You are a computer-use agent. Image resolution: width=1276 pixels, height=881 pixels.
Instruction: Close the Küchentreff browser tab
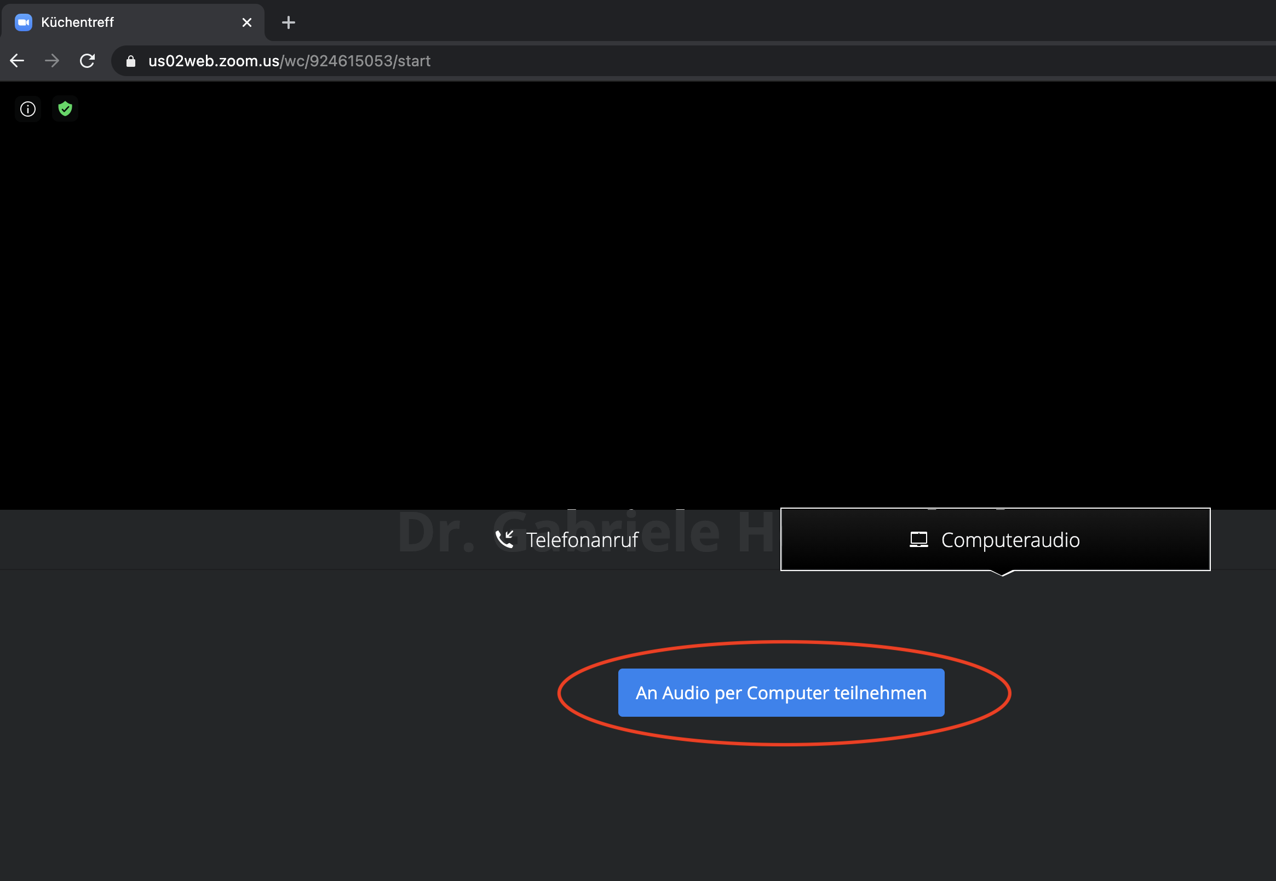point(247,22)
